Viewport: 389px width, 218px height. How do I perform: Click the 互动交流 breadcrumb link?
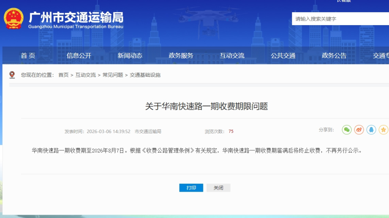click(85, 75)
